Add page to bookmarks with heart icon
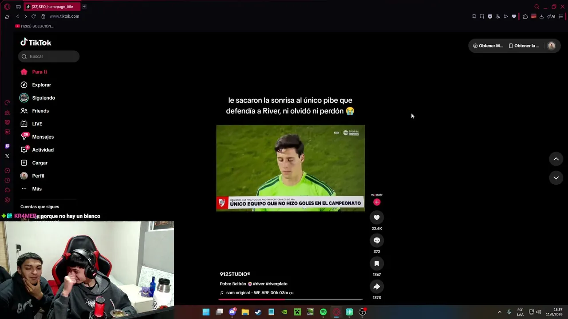Image resolution: width=568 pixels, height=319 pixels. click(514, 16)
